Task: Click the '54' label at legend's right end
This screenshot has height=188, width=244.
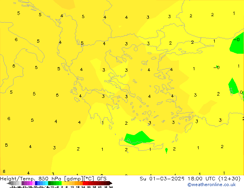Action: tap(111, 187)
